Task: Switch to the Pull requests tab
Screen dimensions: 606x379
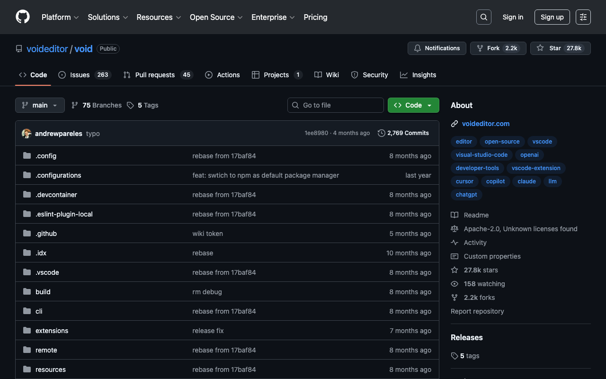Action: click(158, 75)
